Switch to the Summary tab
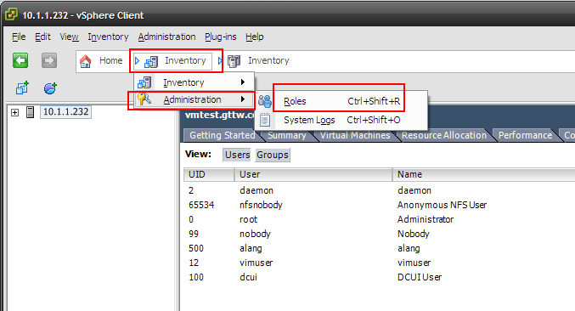 pyautogui.click(x=287, y=135)
